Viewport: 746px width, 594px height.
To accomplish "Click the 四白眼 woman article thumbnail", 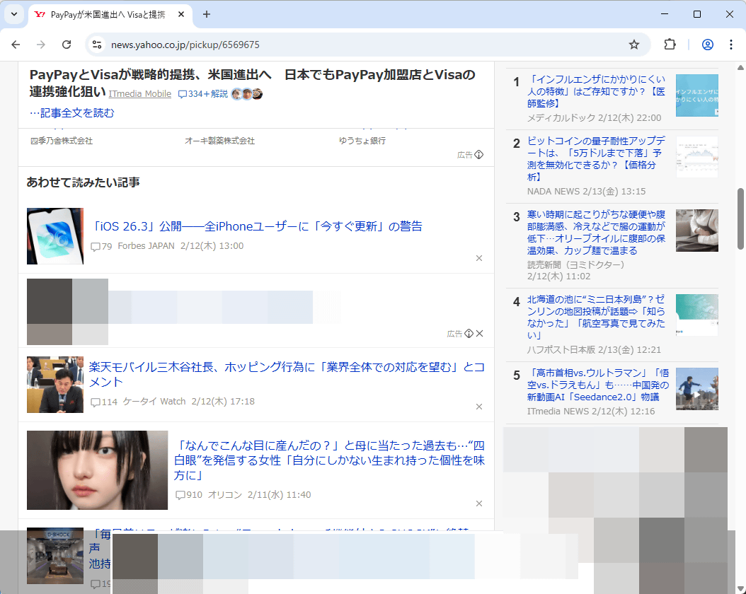I will point(97,470).
